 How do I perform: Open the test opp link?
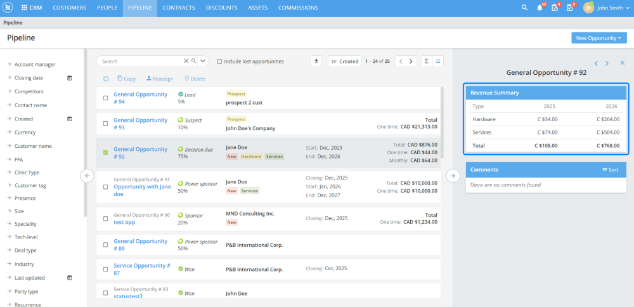click(124, 222)
